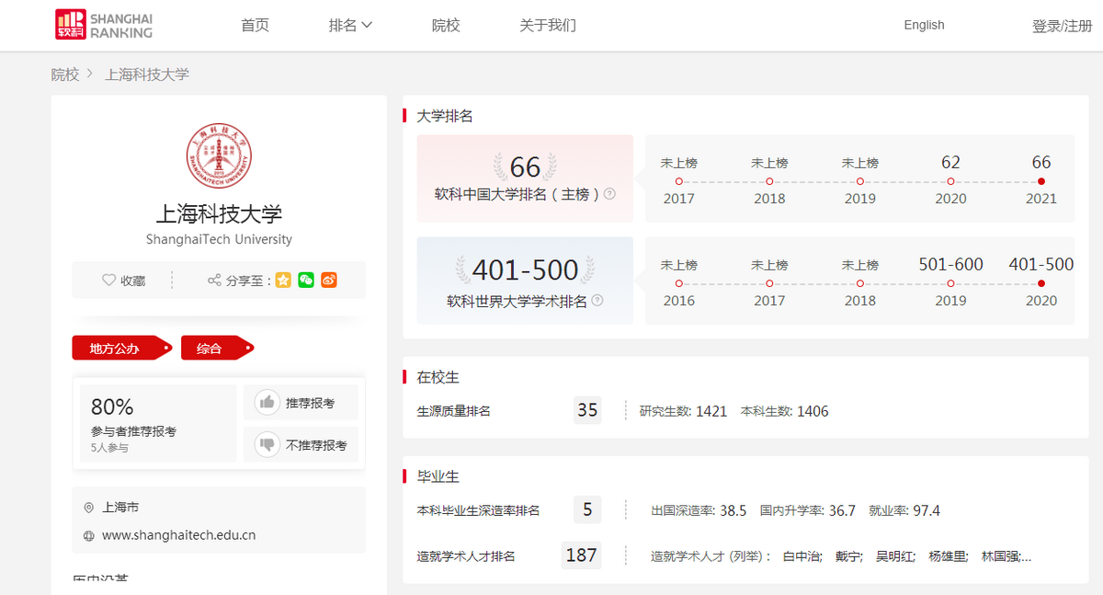The width and height of the screenshot is (1103, 595).
Task: Click the Weibo share icon
Action: coord(329,280)
